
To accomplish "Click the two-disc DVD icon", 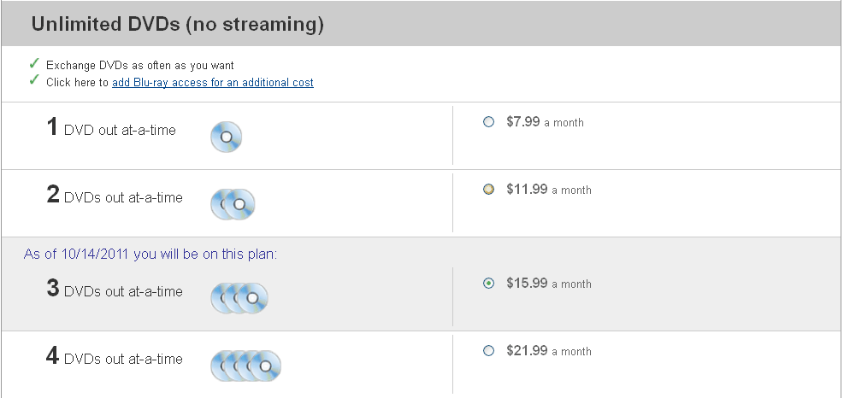I will click(233, 204).
